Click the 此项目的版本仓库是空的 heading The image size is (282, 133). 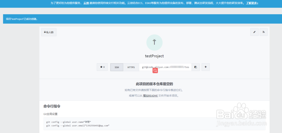click(x=155, y=84)
